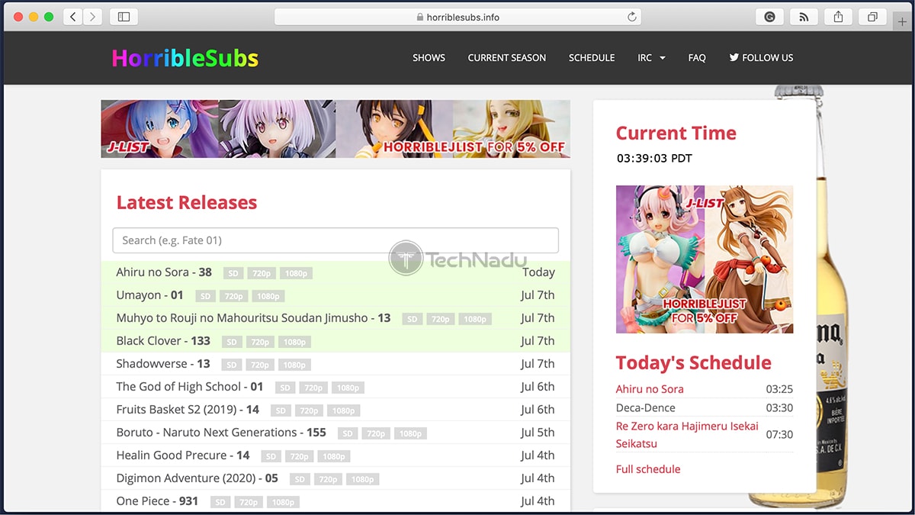Select 720p for Ahiru no Sora 38

[261, 273]
